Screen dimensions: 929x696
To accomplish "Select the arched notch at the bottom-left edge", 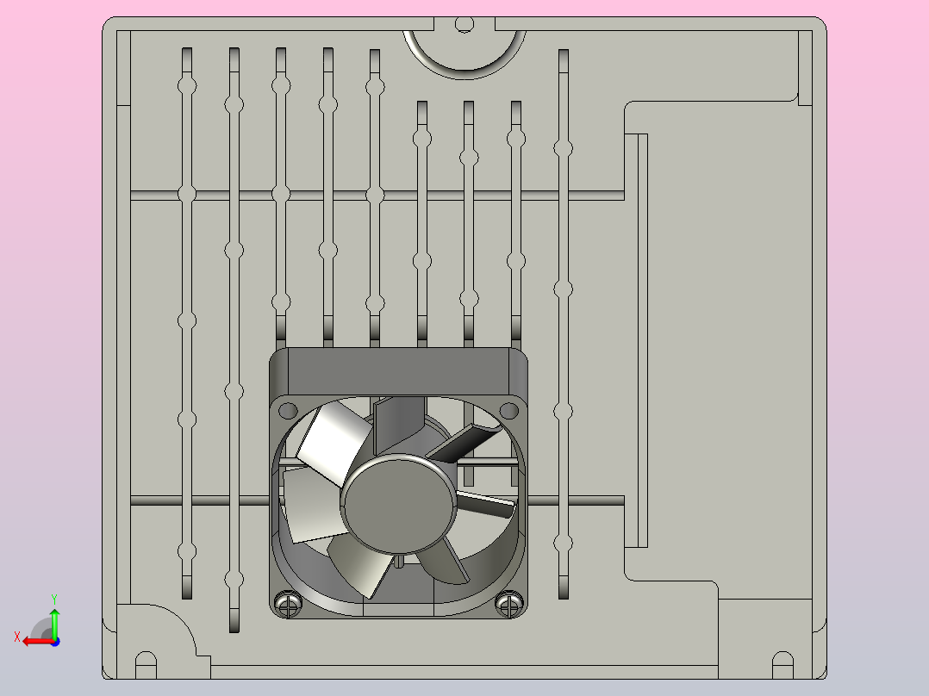I will [146, 665].
